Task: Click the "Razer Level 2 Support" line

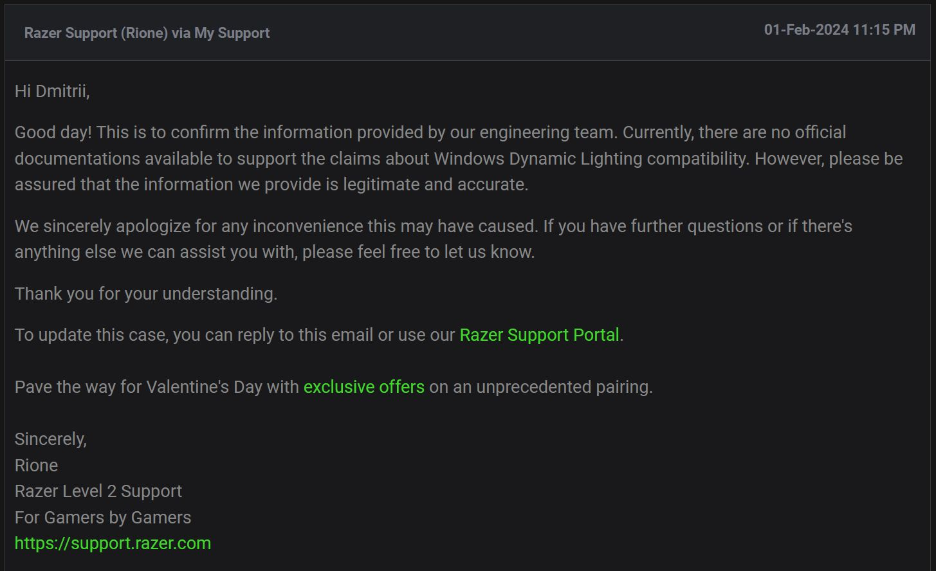Action: pos(98,491)
